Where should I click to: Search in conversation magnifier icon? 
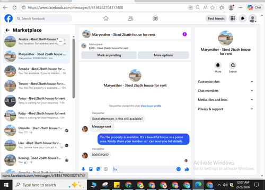pos(233,65)
